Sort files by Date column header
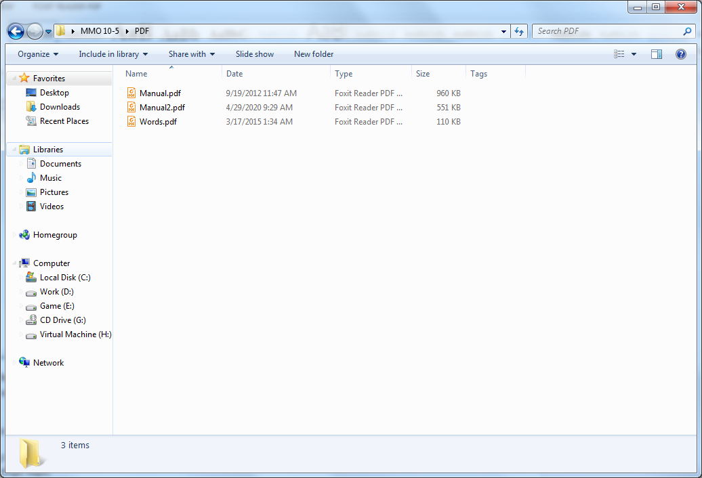702x478 pixels. click(x=234, y=74)
